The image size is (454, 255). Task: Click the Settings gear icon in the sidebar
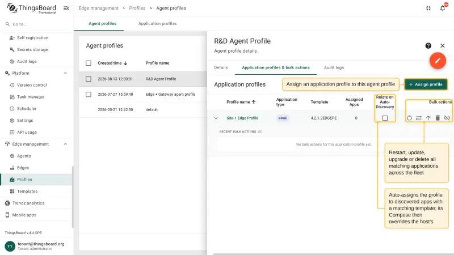tap(12, 120)
